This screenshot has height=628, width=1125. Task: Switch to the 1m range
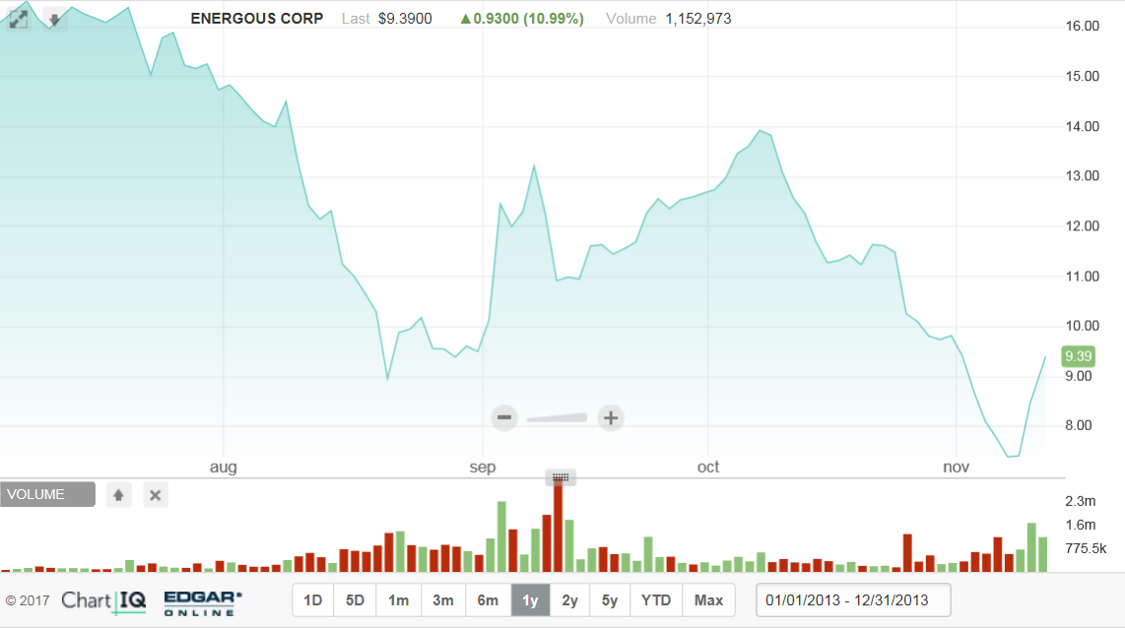398,600
